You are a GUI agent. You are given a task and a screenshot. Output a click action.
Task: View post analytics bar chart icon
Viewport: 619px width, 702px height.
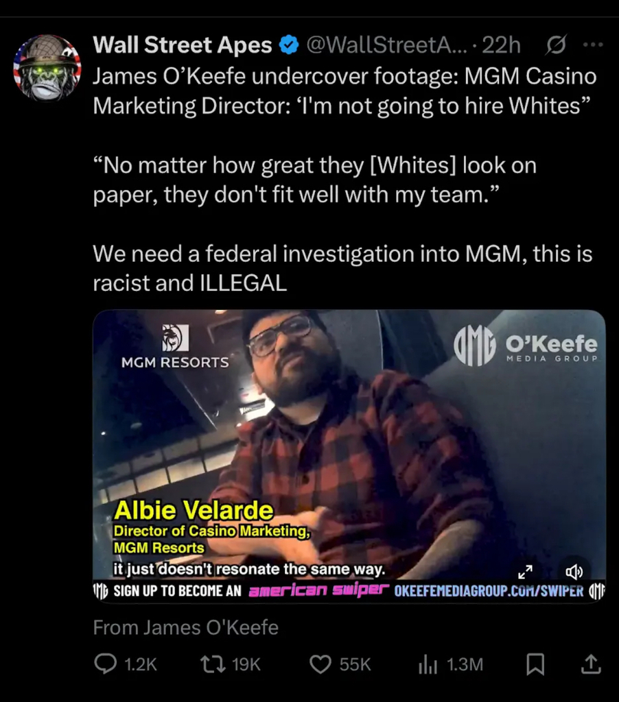[428, 664]
